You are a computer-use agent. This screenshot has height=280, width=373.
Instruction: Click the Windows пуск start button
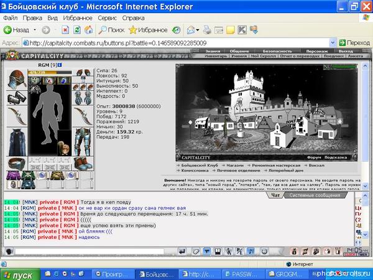[20, 275]
